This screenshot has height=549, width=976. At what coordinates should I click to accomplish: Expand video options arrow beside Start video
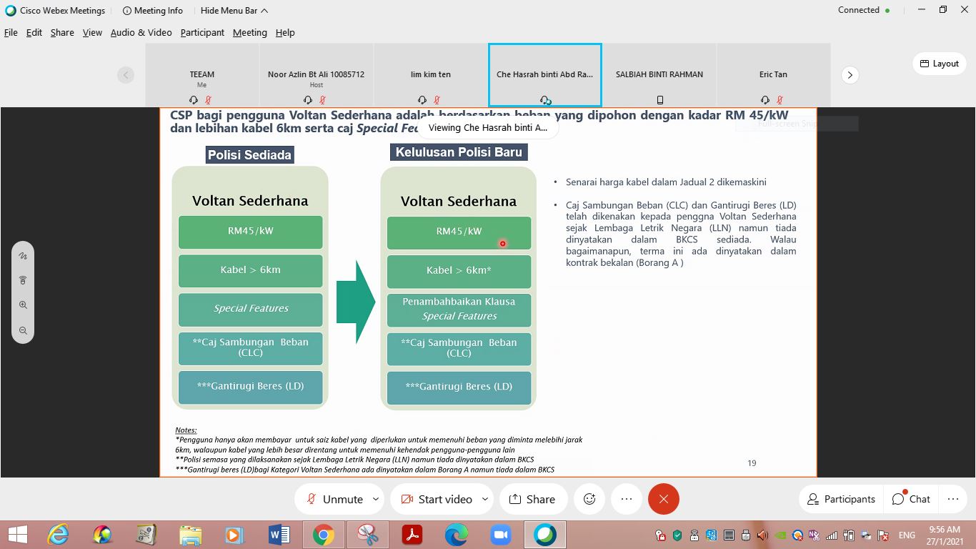click(485, 499)
